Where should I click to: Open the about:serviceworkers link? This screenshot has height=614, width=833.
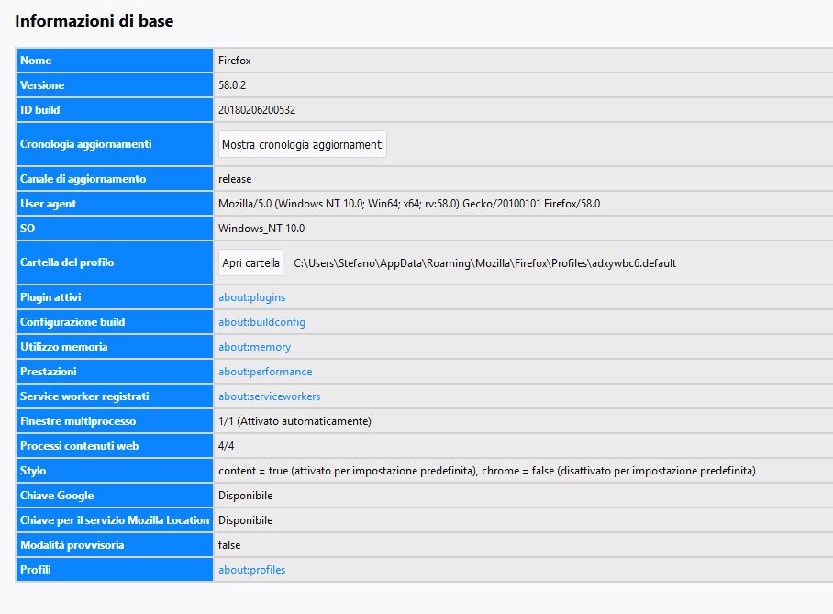[x=270, y=396]
